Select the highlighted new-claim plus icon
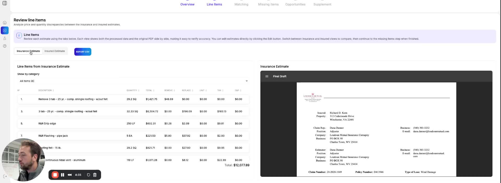Screen dimensions: 501x183 (x=5, y=30)
